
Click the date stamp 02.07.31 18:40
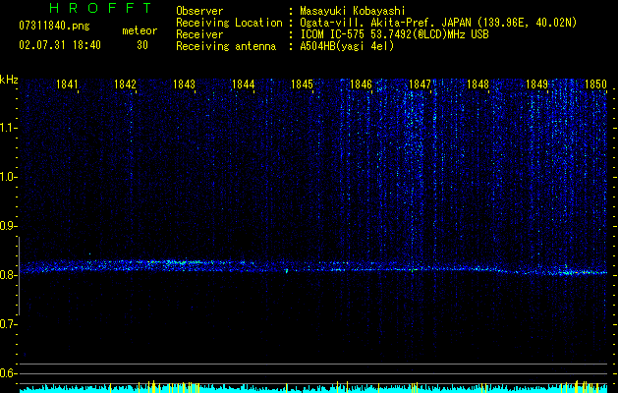(x=60, y=45)
